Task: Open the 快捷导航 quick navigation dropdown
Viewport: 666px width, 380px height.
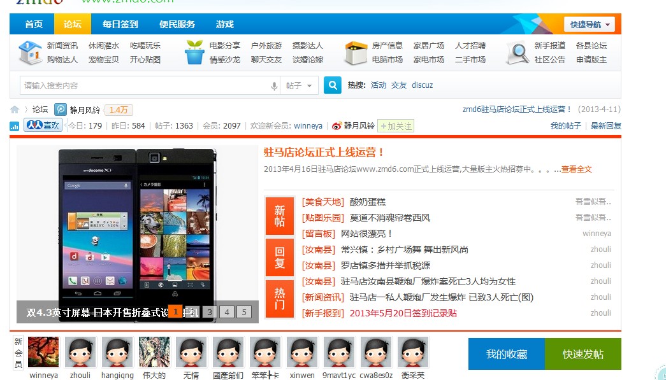Action: pyautogui.click(x=590, y=25)
